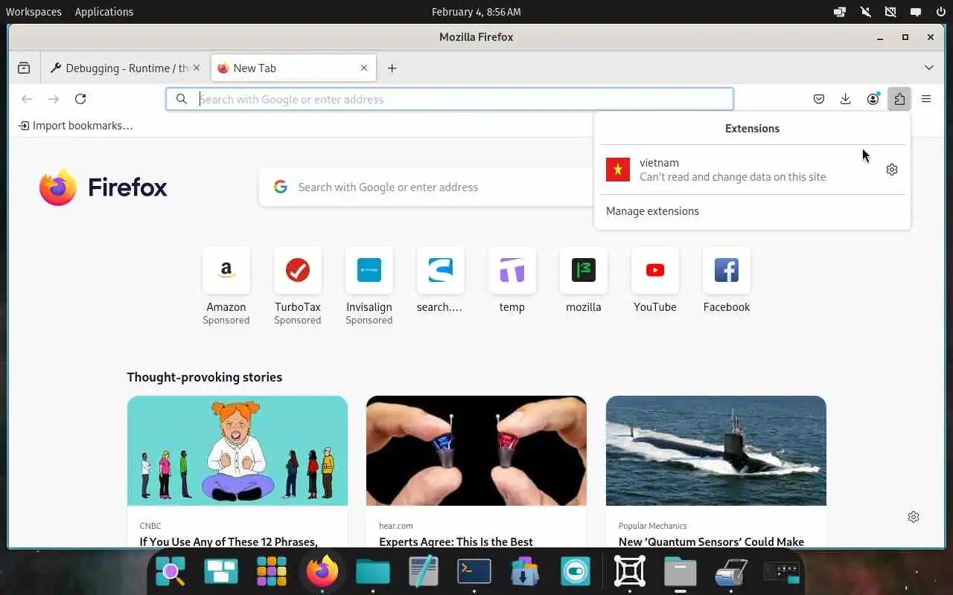Image resolution: width=953 pixels, height=595 pixels.
Task: Click the Firefox logo on page
Action: pos(103,187)
